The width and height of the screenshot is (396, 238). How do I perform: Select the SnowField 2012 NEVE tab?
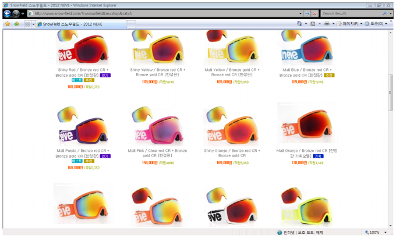click(x=82, y=24)
